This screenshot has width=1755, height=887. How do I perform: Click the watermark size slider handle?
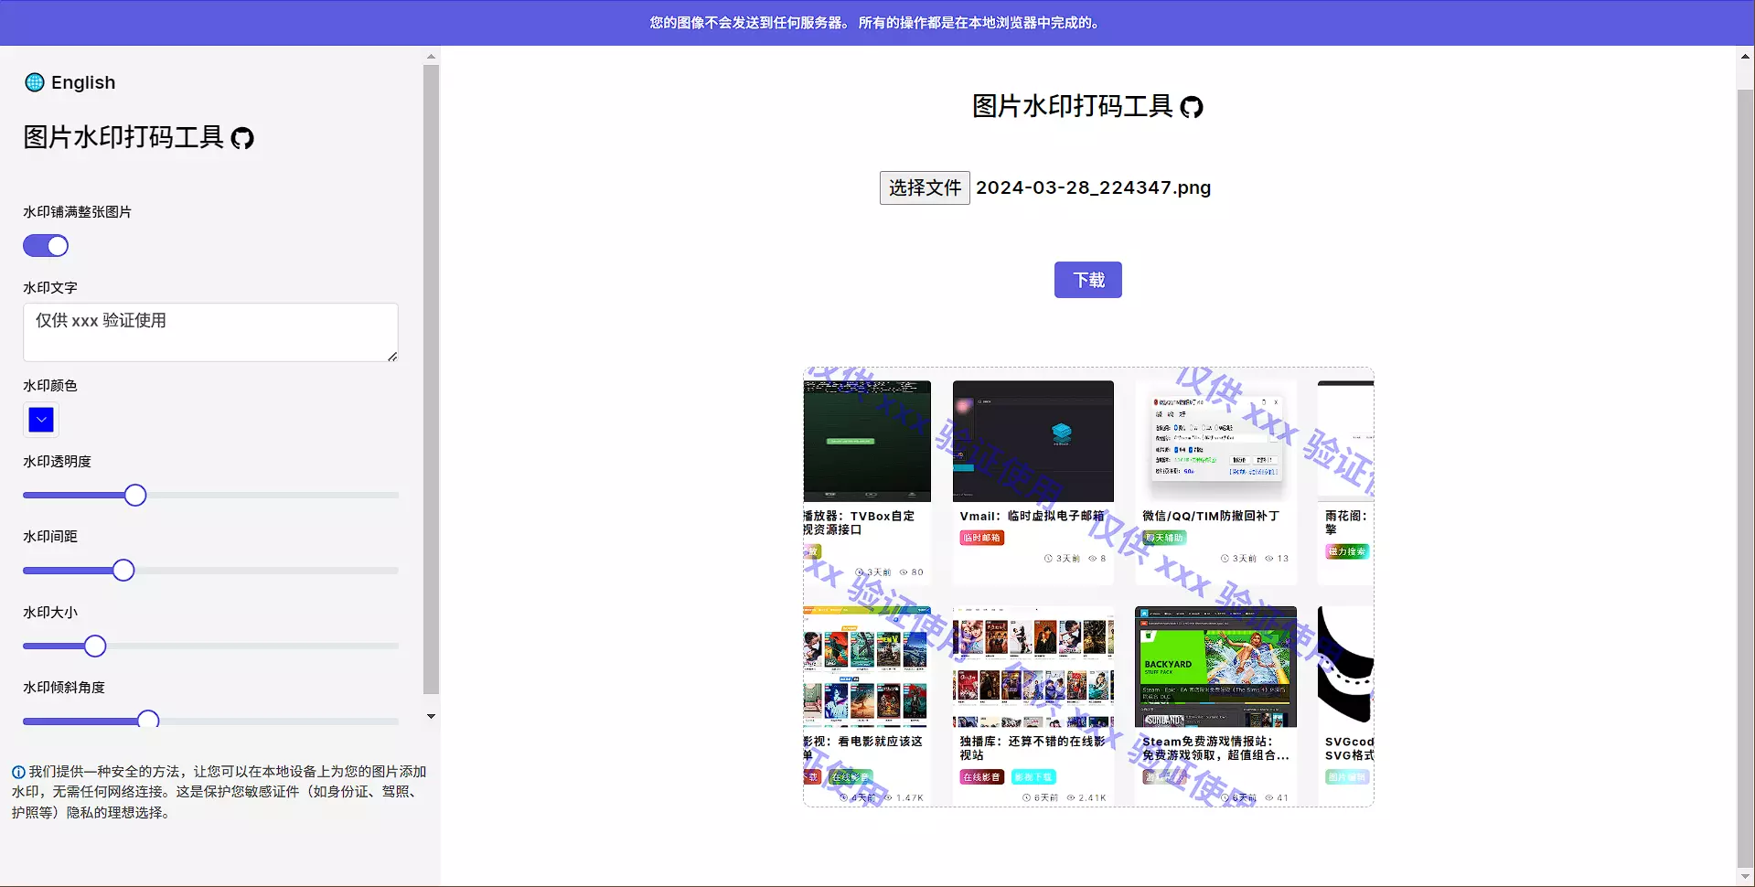[95, 647]
